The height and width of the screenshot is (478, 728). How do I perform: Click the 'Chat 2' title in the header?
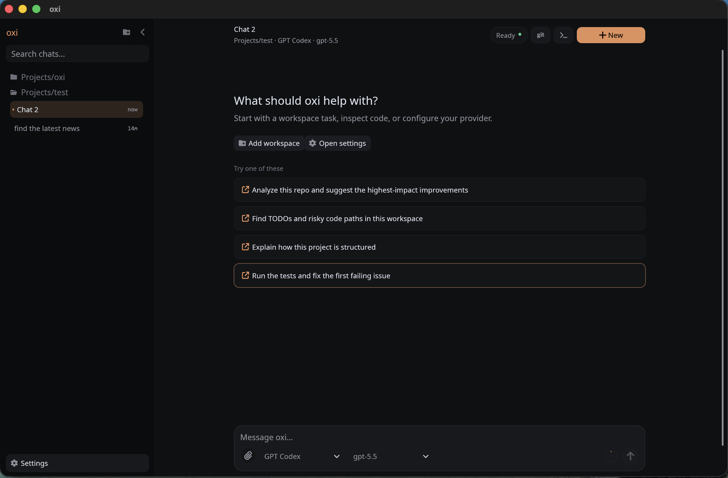pyautogui.click(x=244, y=29)
